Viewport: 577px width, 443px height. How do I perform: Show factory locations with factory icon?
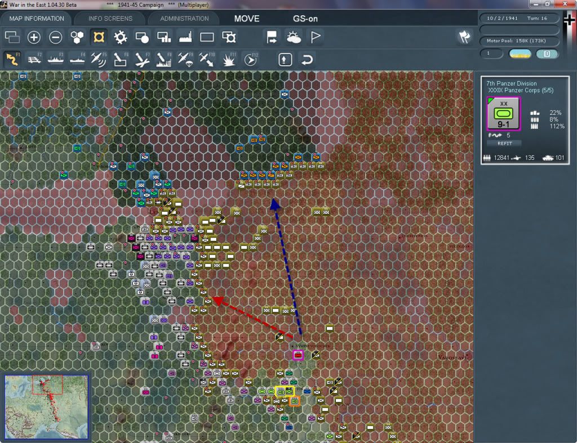pos(185,37)
